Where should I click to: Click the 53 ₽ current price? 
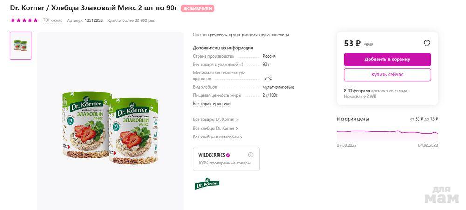click(x=352, y=44)
